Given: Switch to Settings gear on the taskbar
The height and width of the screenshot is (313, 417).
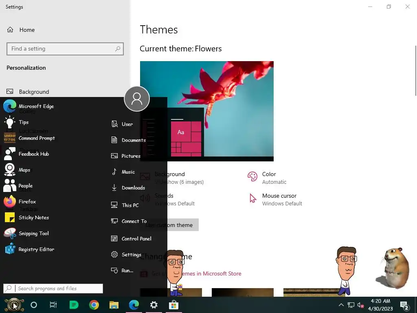Looking at the screenshot, I should click(154, 305).
